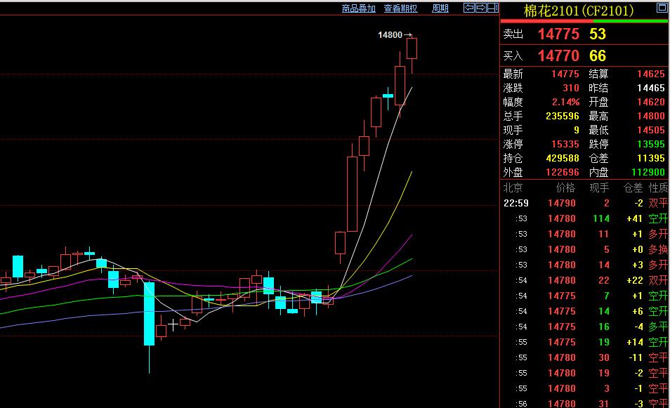
Task: Click the 卖出 price 14775
Action: pyautogui.click(x=558, y=34)
